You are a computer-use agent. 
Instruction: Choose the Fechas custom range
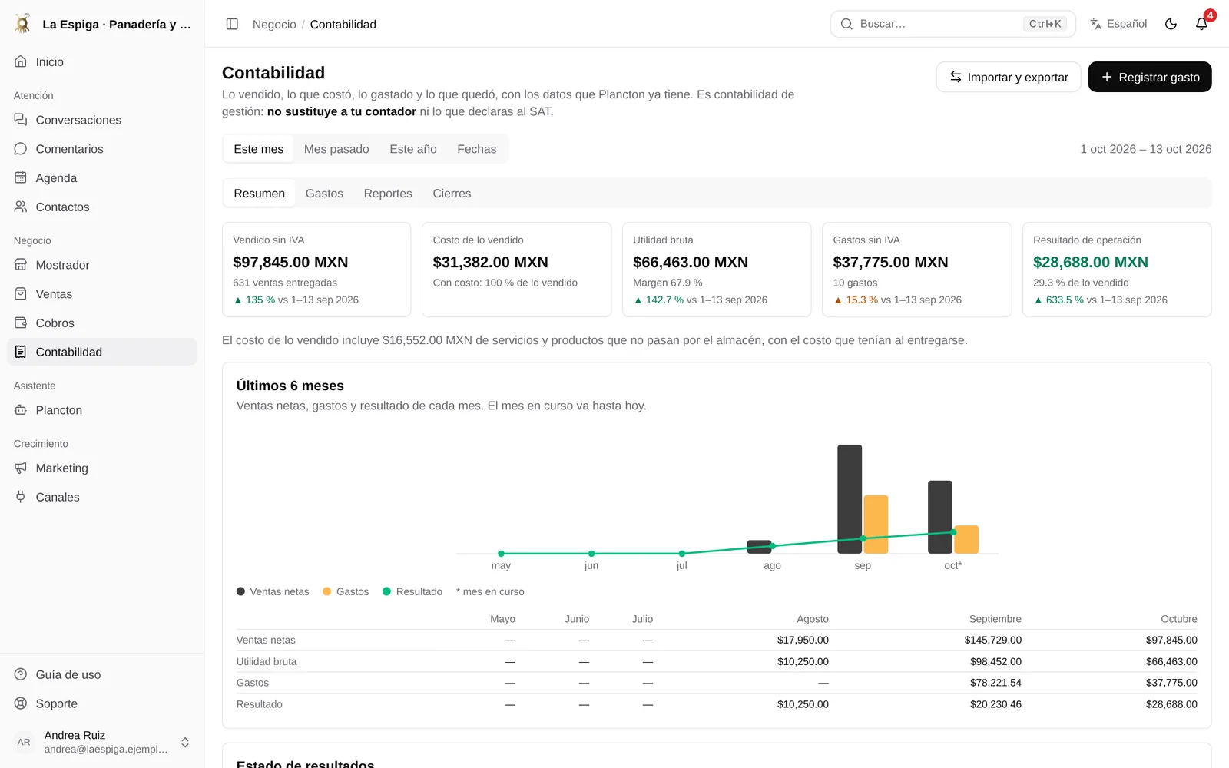pyautogui.click(x=476, y=149)
